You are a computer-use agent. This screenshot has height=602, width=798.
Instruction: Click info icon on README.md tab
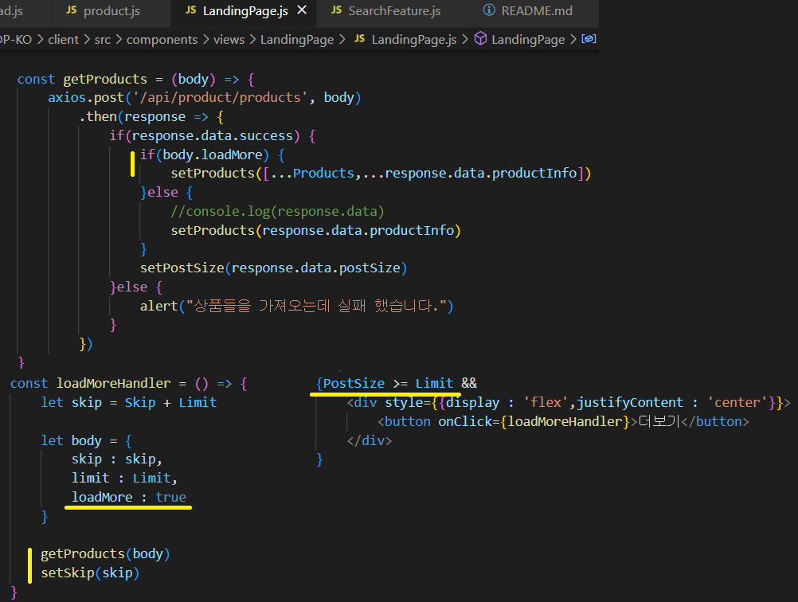tap(489, 10)
